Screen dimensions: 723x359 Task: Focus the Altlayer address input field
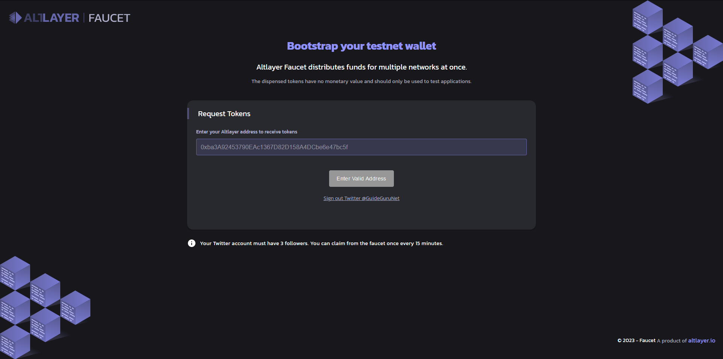coord(361,147)
